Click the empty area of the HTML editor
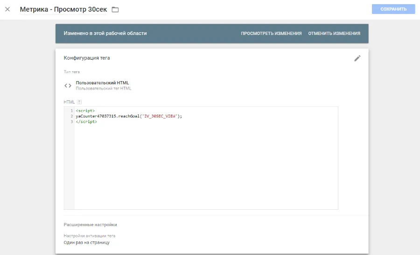 pyautogui.click(x=205, y=168)
